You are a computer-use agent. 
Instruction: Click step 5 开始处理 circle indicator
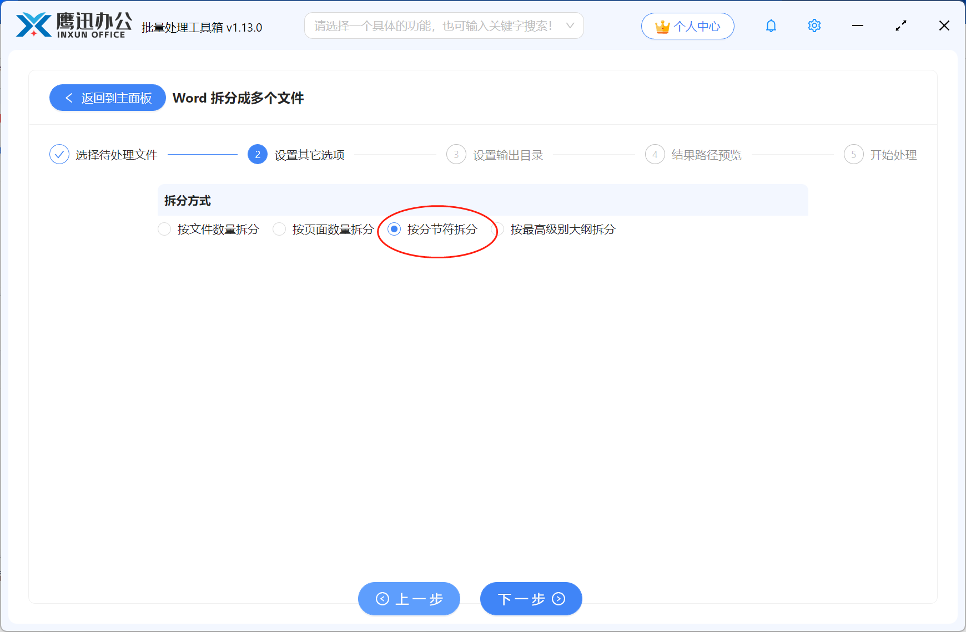tap(853, 154)
